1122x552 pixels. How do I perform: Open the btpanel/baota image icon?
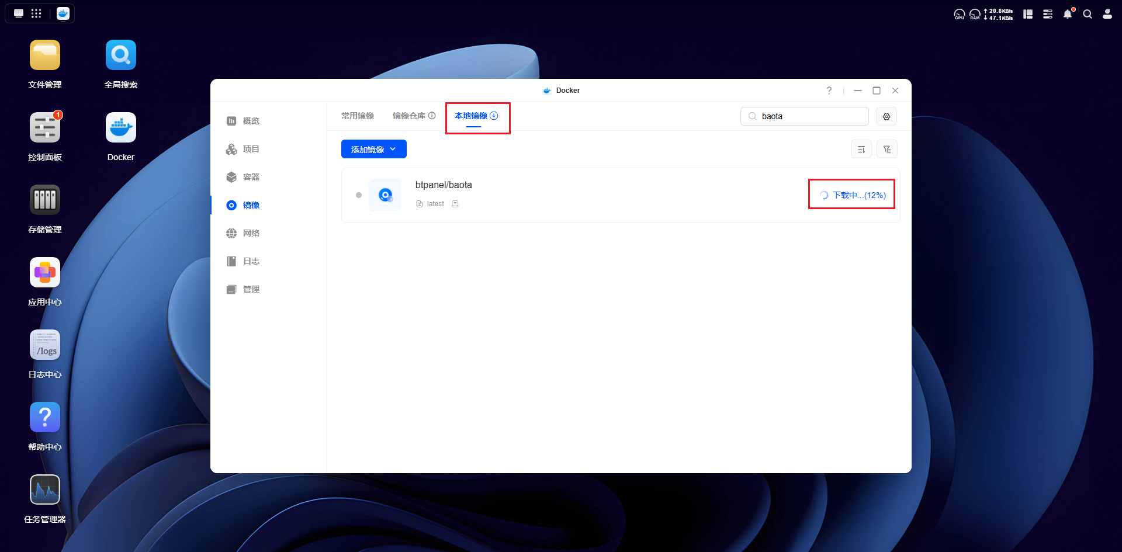[x=385, y=195]
